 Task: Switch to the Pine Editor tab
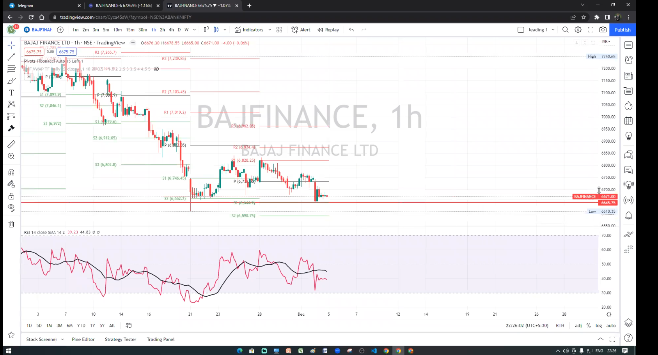pyautogui.click(x=83, y=339)
